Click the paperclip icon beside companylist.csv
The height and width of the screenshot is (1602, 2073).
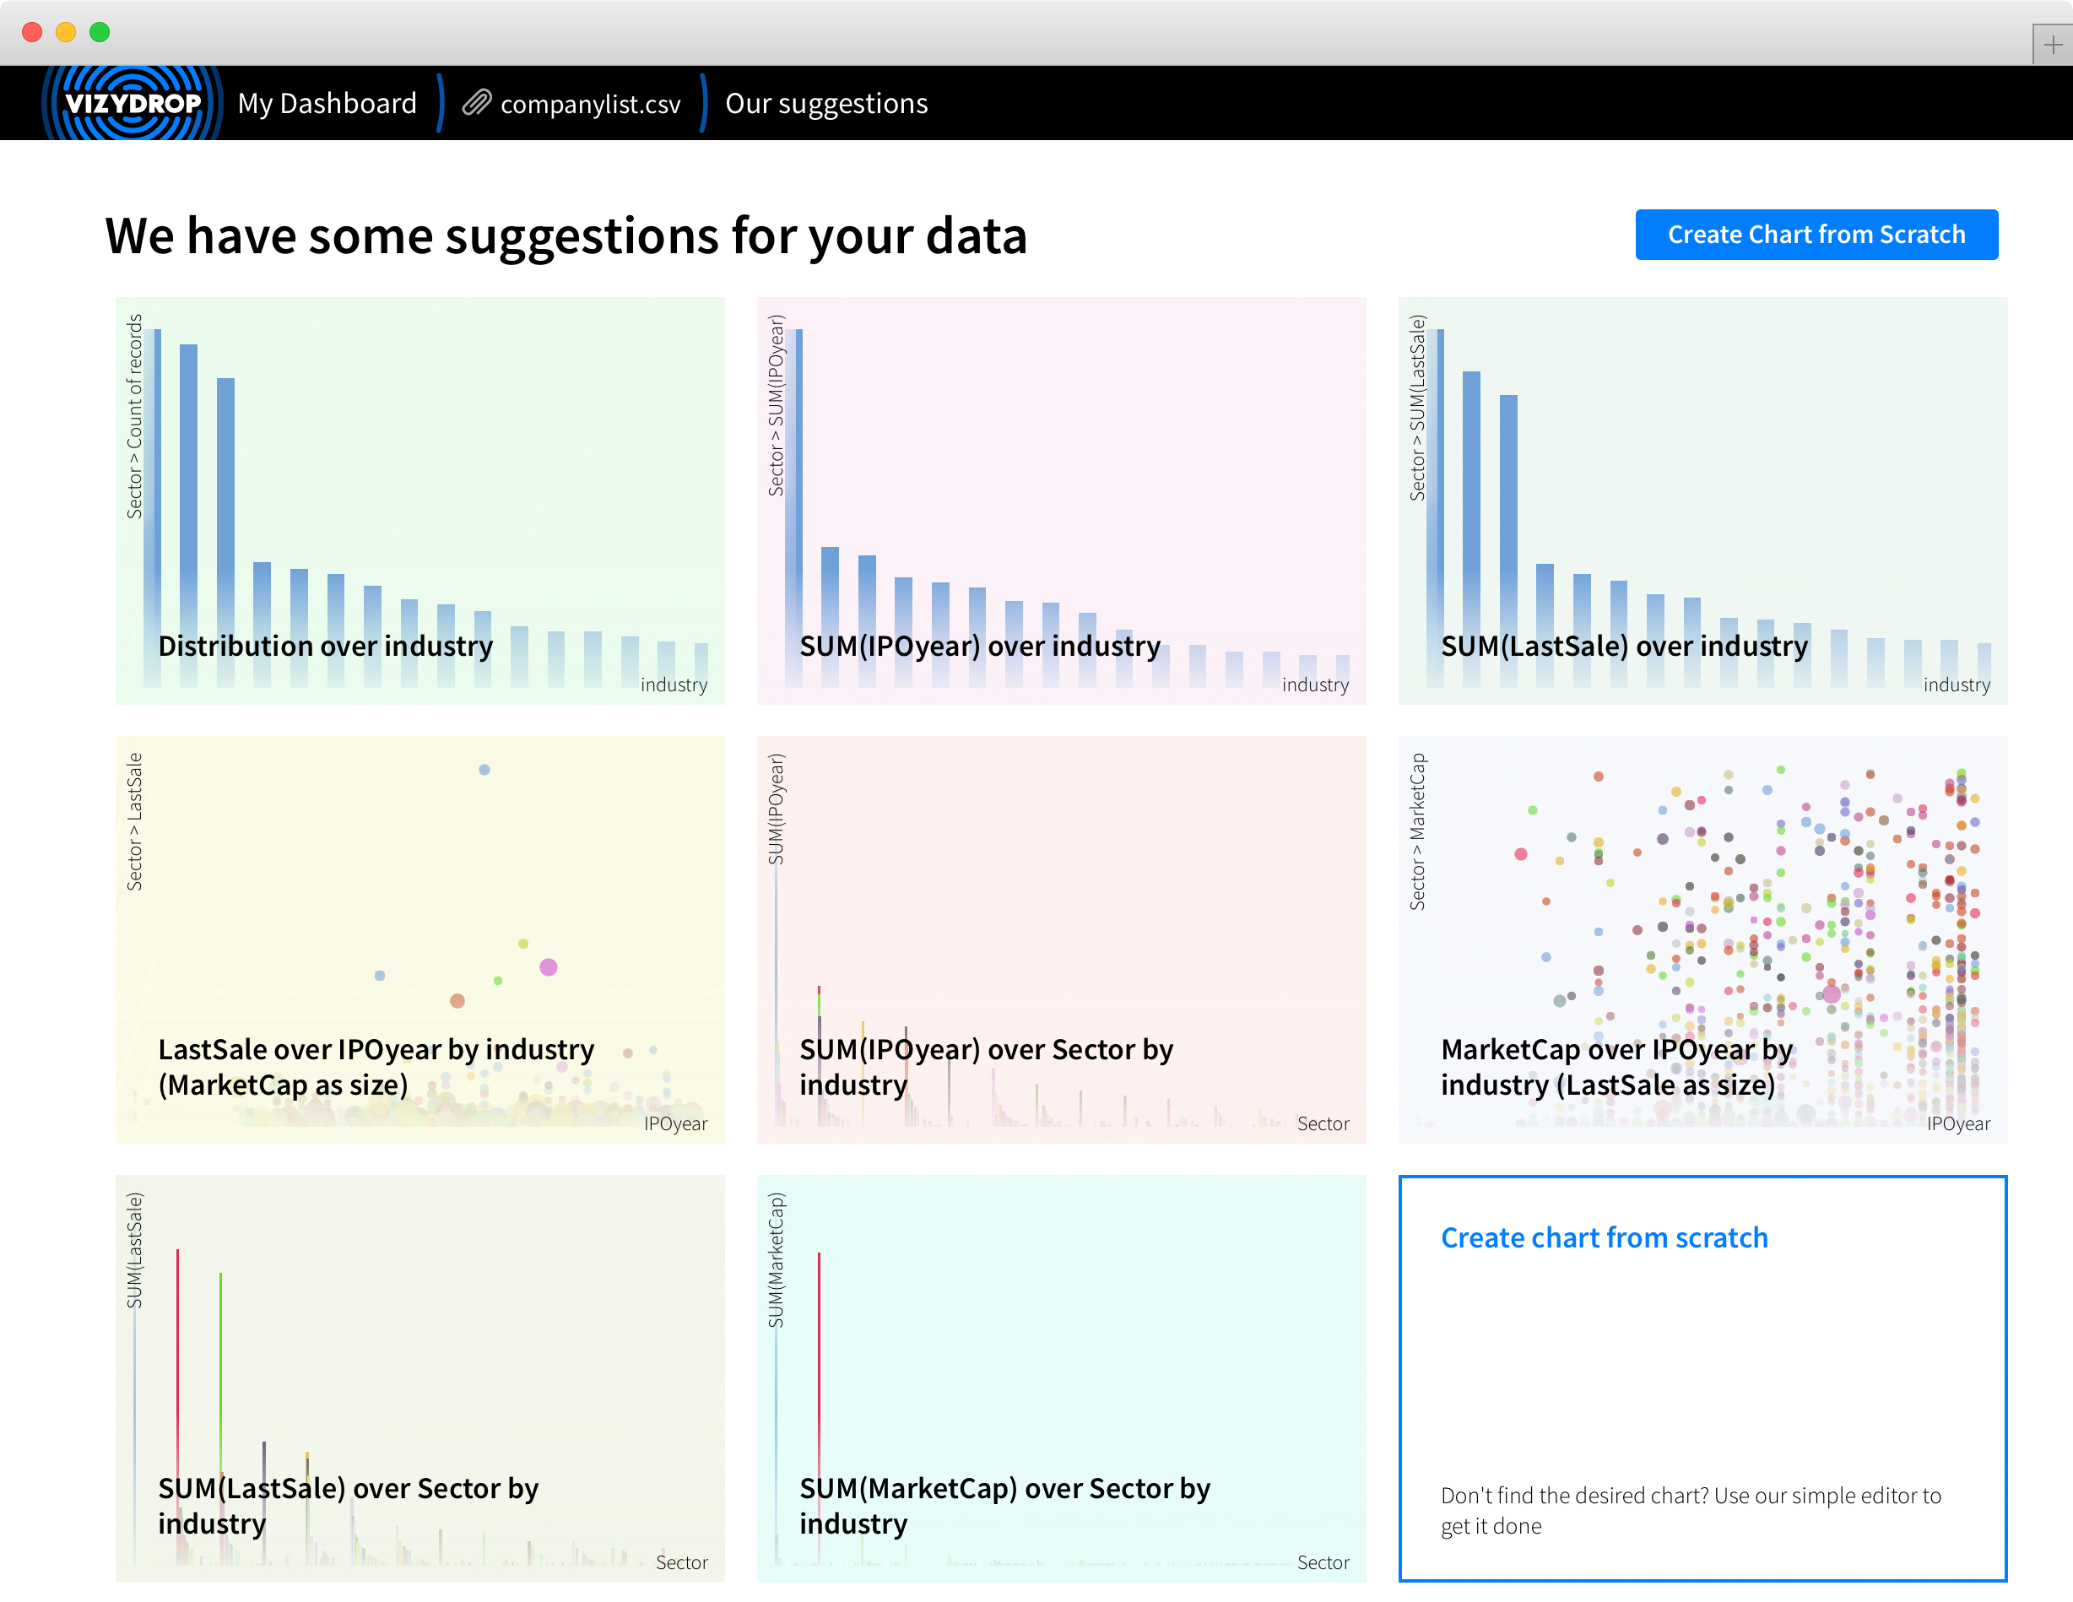475,102
